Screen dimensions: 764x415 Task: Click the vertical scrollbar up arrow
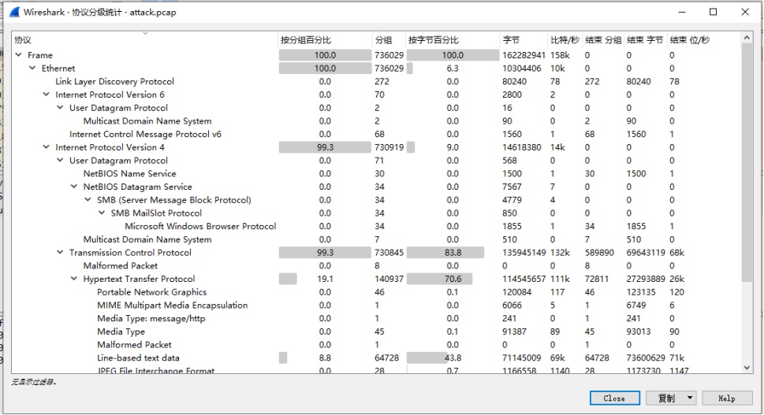(x=747, y=38)
